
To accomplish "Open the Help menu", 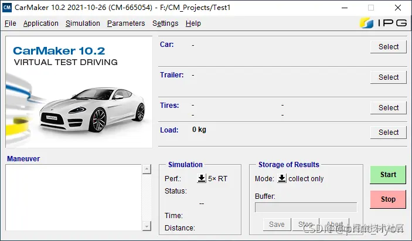I will click(x=193, y=23).
